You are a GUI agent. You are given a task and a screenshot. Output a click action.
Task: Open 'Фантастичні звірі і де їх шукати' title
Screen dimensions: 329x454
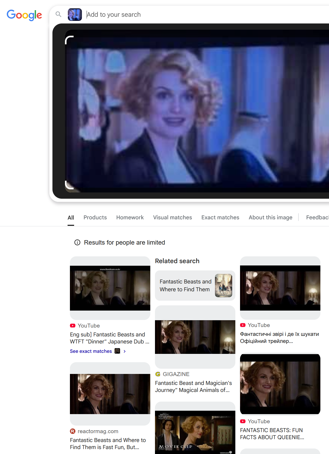point(279,337)
